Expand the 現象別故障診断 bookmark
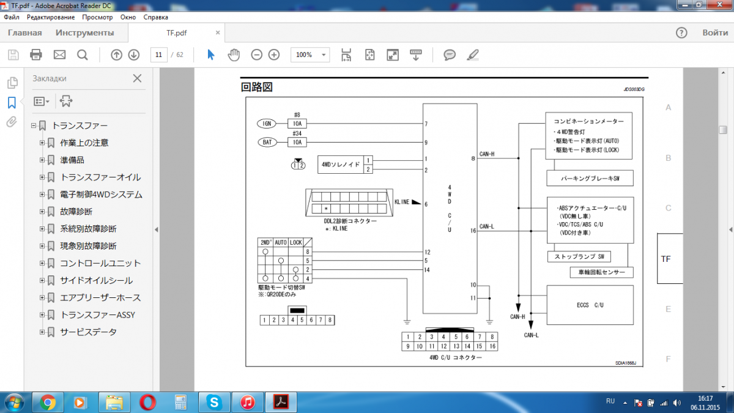Image resolution: width=734 pixels, height=413 pixels. pos(43,246)
